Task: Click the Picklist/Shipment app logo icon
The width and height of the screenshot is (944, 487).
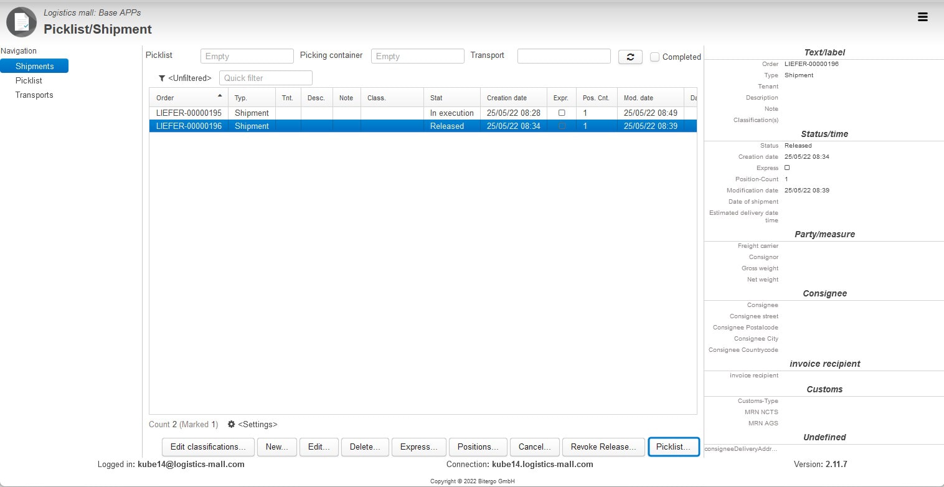Action: pyautogui.click(x=21, y=22)
